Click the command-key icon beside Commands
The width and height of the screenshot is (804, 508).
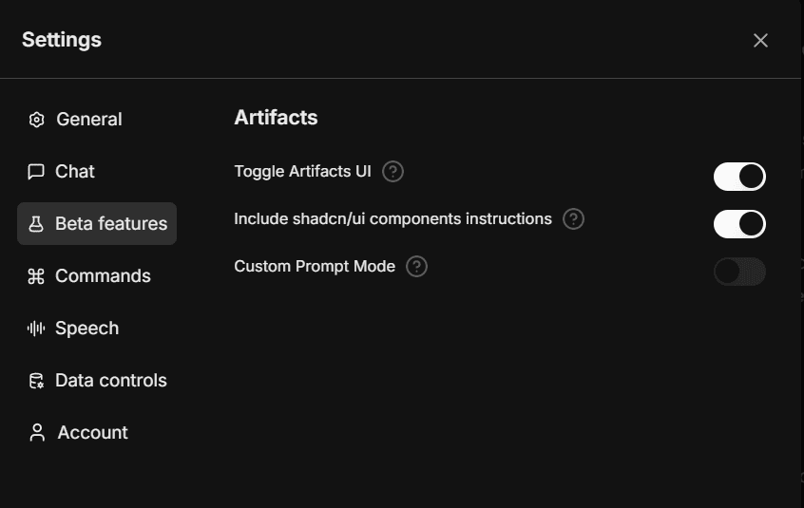click(36, 276)
